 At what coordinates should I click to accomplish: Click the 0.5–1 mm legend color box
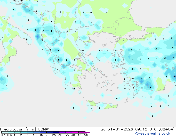point(11,132)
